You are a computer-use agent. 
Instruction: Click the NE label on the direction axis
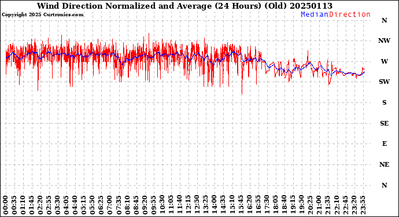[x=384, y=164]
